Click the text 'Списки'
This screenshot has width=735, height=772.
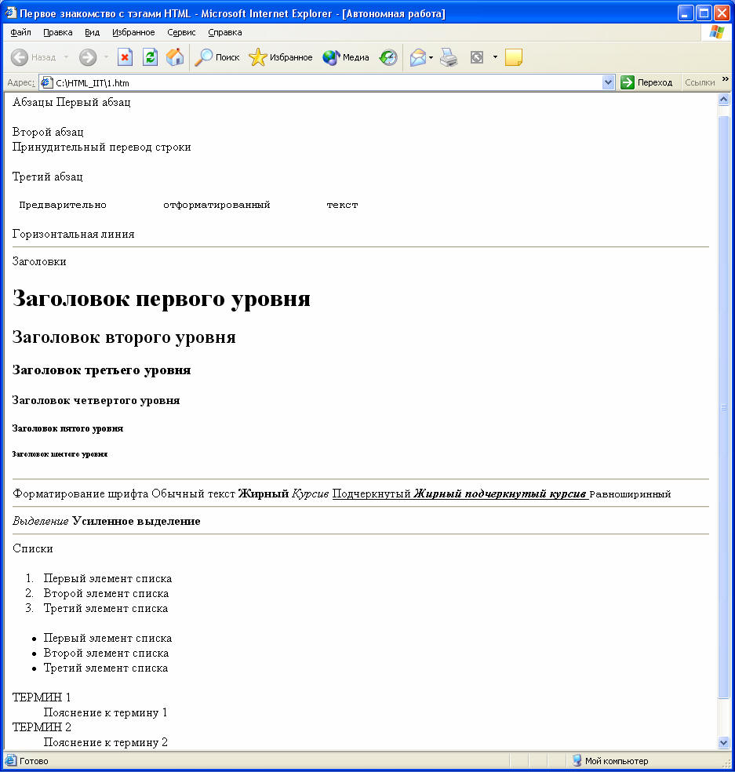point(33,548)
